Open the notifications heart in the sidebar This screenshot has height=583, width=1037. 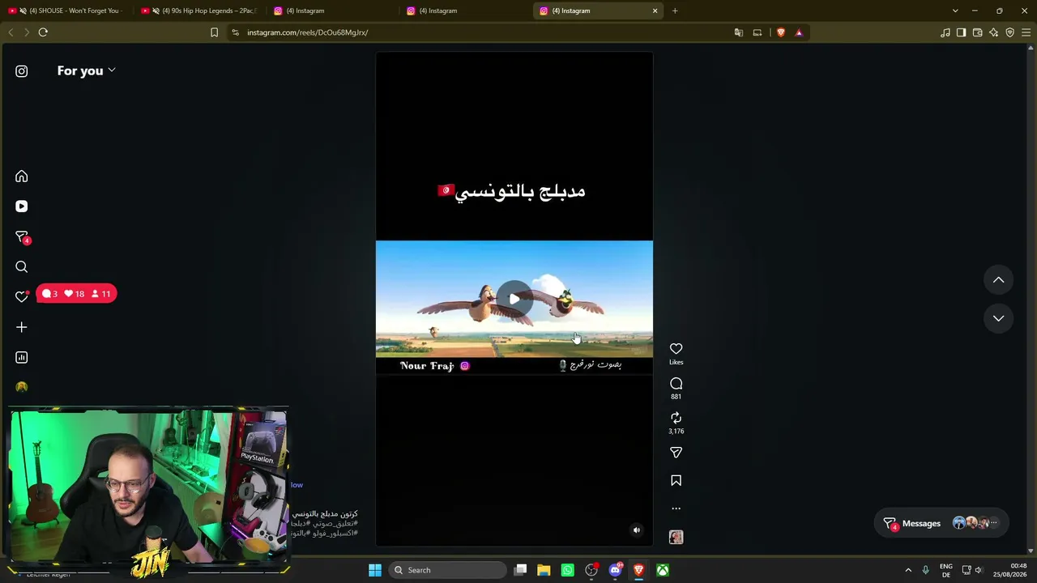coord(22,296)
